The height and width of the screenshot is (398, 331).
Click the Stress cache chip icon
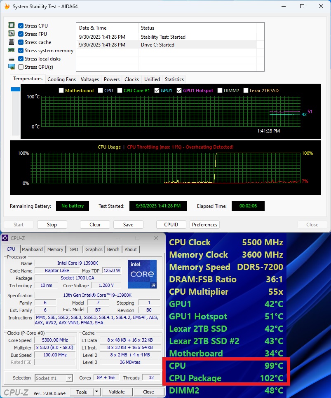[12, 42]
